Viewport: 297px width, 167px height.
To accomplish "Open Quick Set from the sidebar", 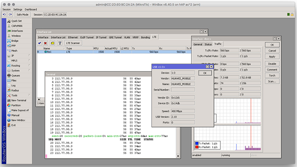I will point(16,21).
